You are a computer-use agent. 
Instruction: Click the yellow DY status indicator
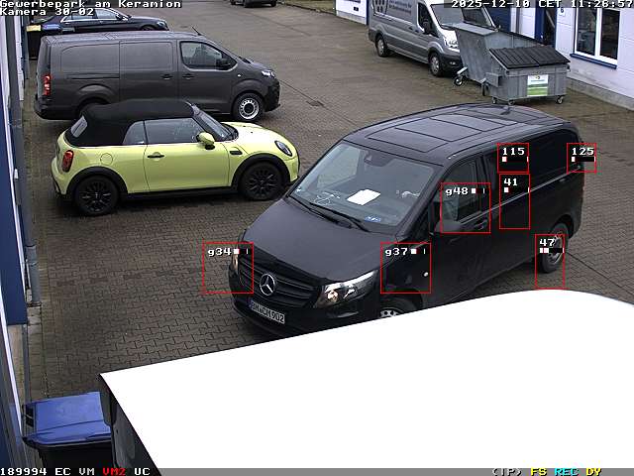593,471
